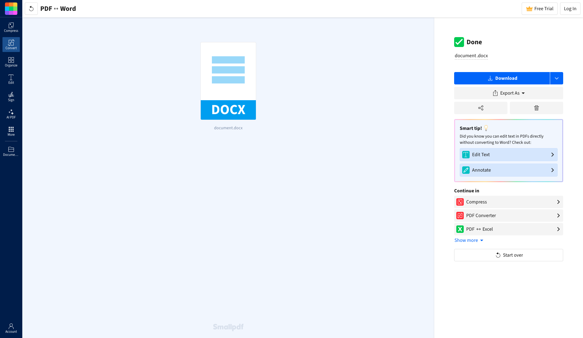
Task: Click the Start over button
Action: pyautogui.click(x=509, y=255)
